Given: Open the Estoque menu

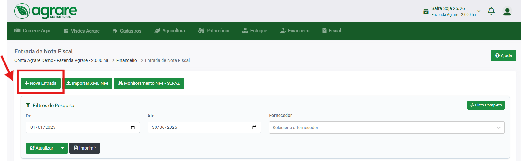Looking at the screenshot, I should point(255,31).
